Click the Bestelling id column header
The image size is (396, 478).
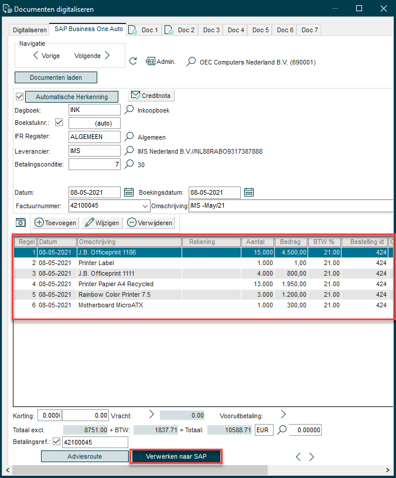click(x=364, y=242)
